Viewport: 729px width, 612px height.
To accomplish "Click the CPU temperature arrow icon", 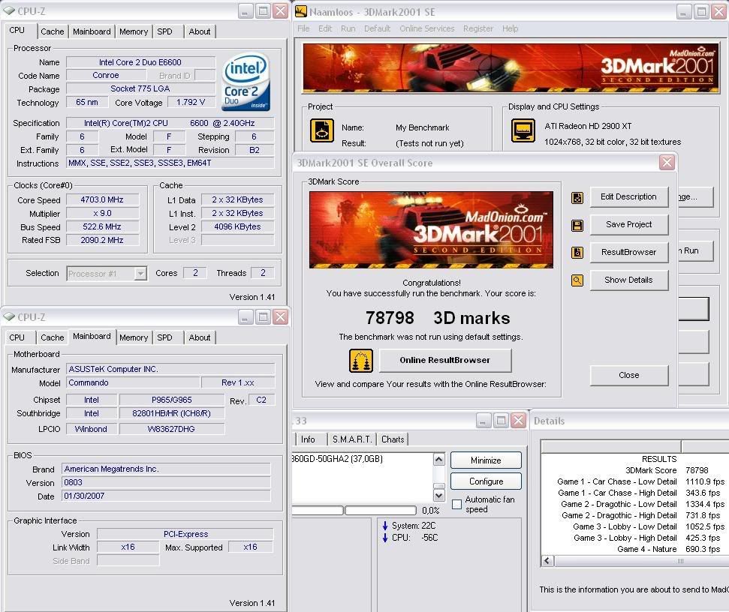I will pos(385,538).
